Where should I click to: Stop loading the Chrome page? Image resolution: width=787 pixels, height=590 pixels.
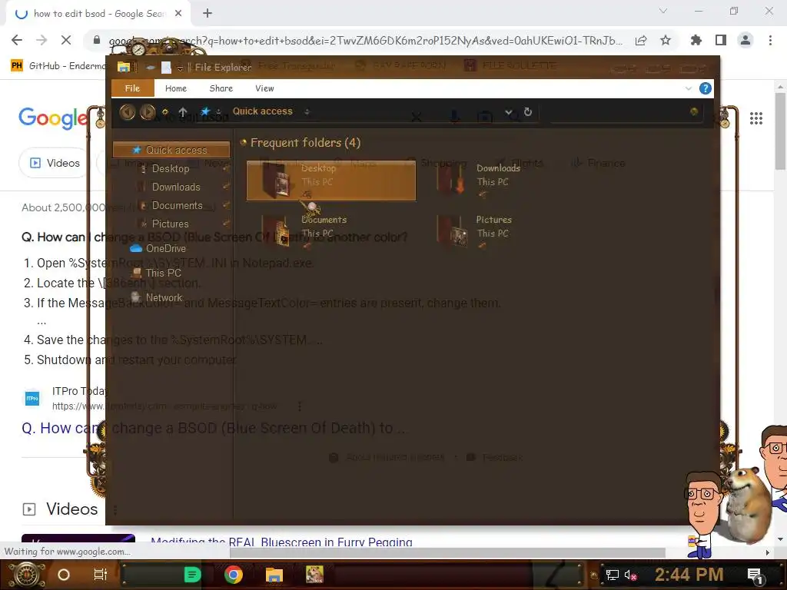point(66,40)
